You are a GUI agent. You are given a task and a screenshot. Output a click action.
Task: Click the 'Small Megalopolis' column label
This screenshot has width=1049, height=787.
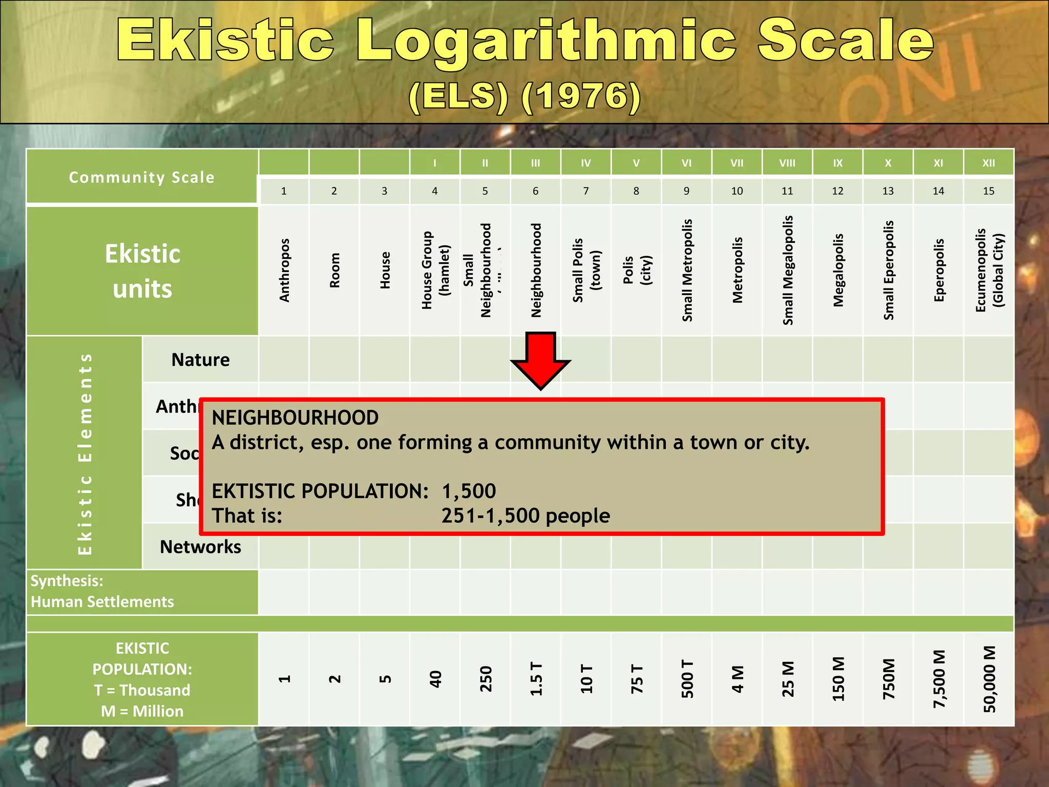click(x=788, y=270)
